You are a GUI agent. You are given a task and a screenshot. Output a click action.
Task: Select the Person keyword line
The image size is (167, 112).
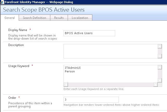[x=70, y=71]
